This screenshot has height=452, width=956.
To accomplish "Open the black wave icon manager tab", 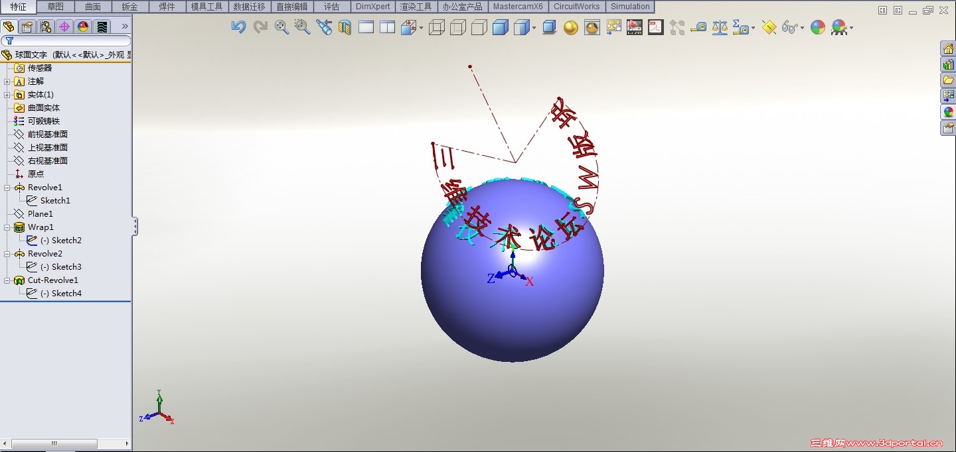I will coord(102,27).
